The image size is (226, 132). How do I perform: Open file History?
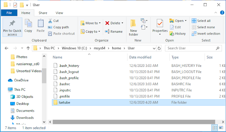(178, 33)
